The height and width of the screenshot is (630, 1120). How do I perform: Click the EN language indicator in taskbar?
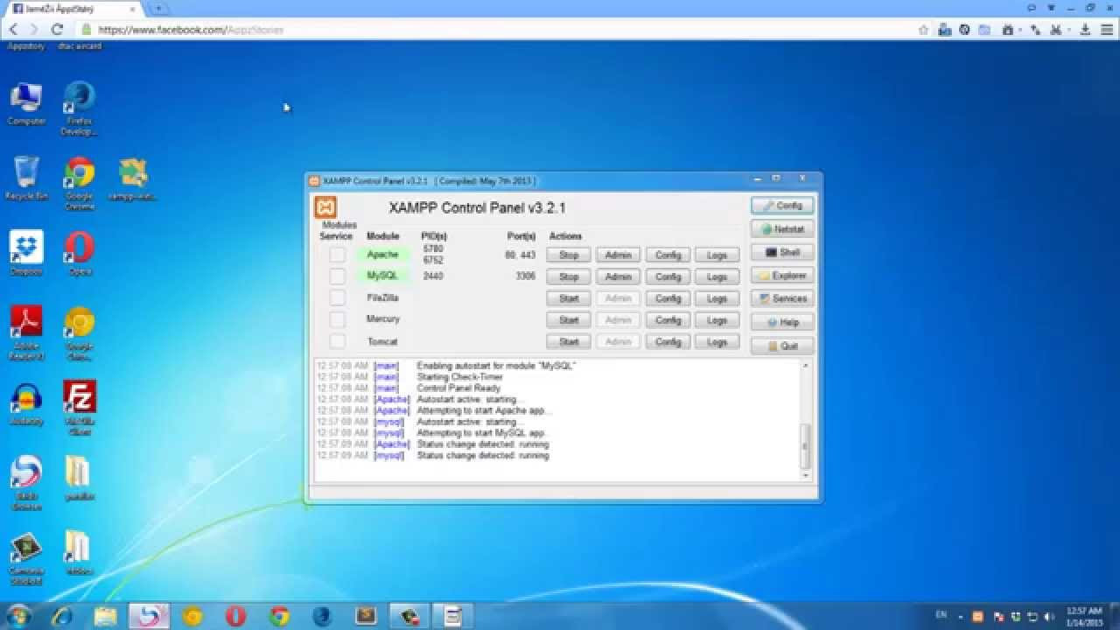(941, 615)
